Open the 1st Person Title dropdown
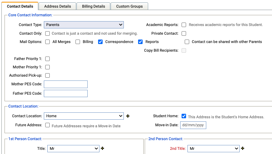Viewport: 272px width, 154px height. (x=73, y=148)
